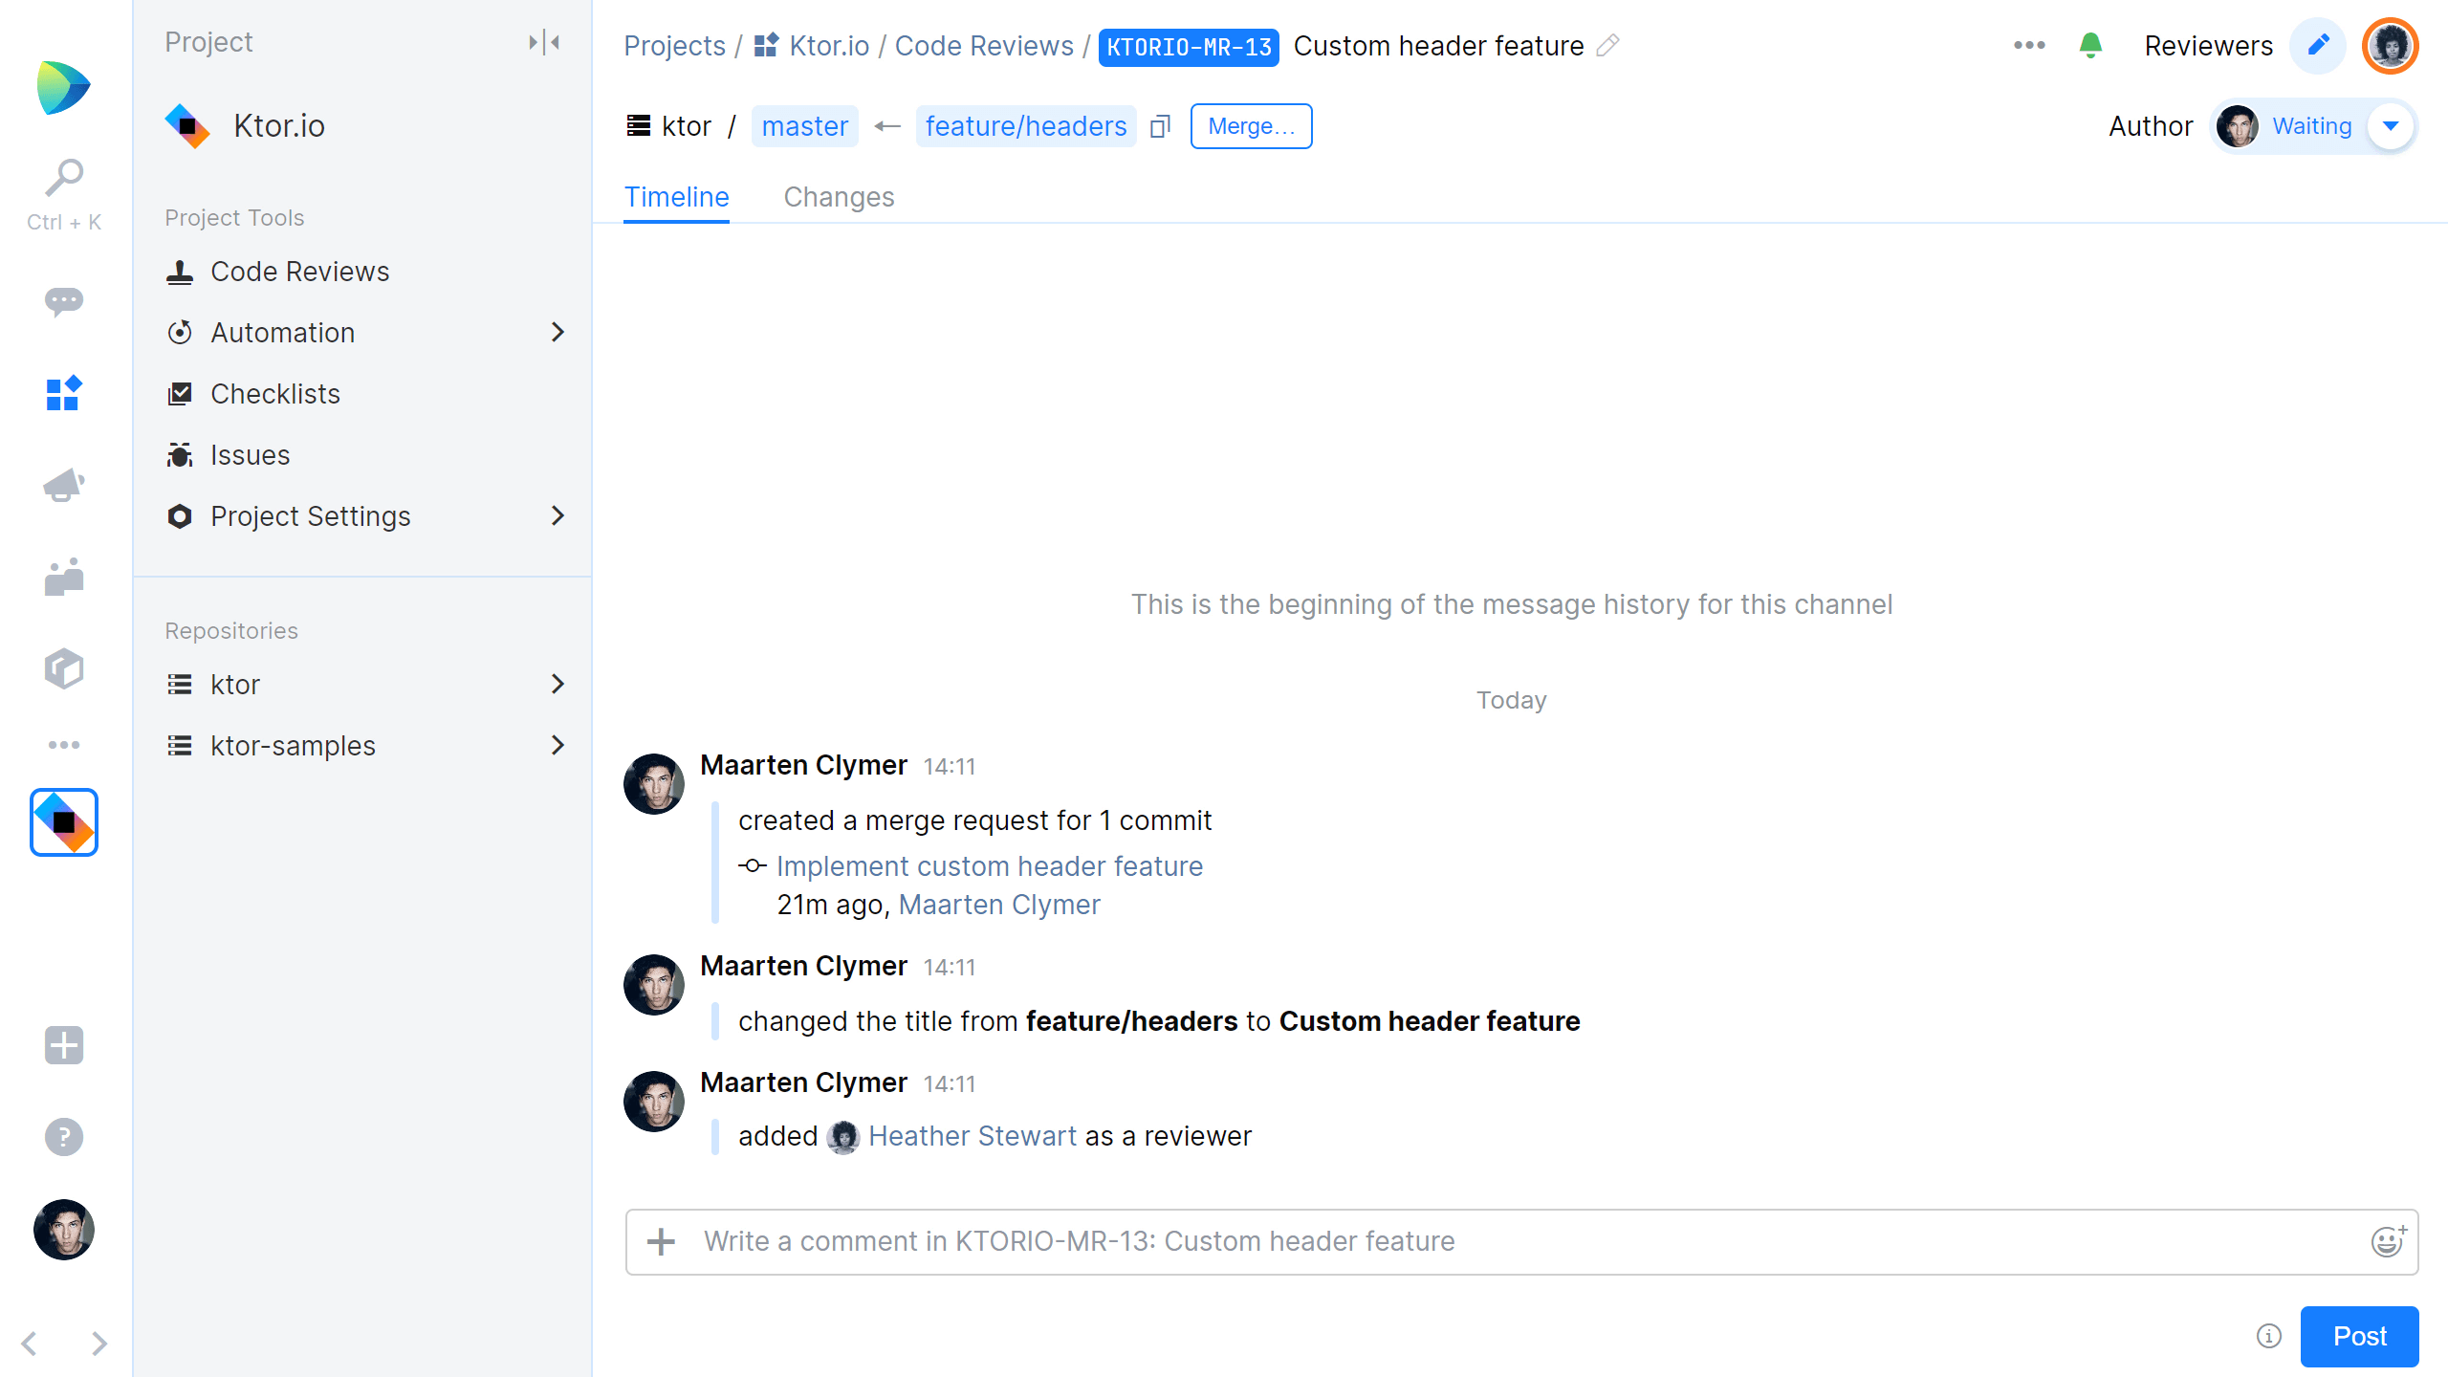2448x1377 pixels.
Task: Click the Implement custom header feature commit link
Action: [x=989, y=865]
